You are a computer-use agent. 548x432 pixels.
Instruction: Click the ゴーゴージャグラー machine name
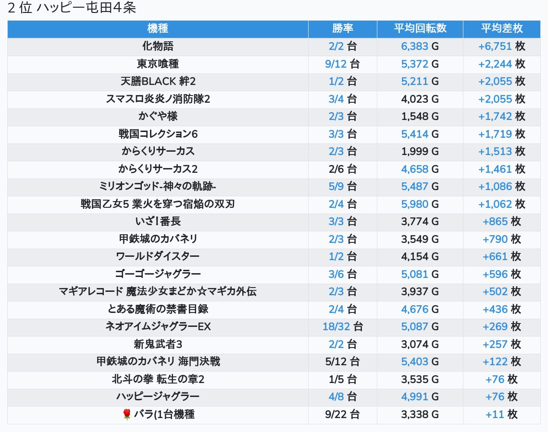coord(158,274)
